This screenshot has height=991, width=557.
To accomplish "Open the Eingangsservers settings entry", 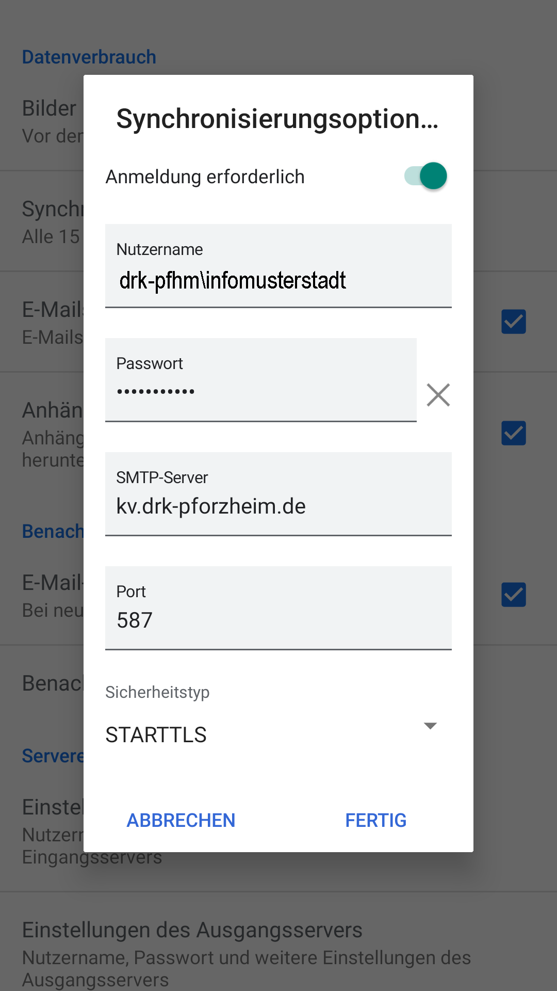I will click(x=278, y=831).
